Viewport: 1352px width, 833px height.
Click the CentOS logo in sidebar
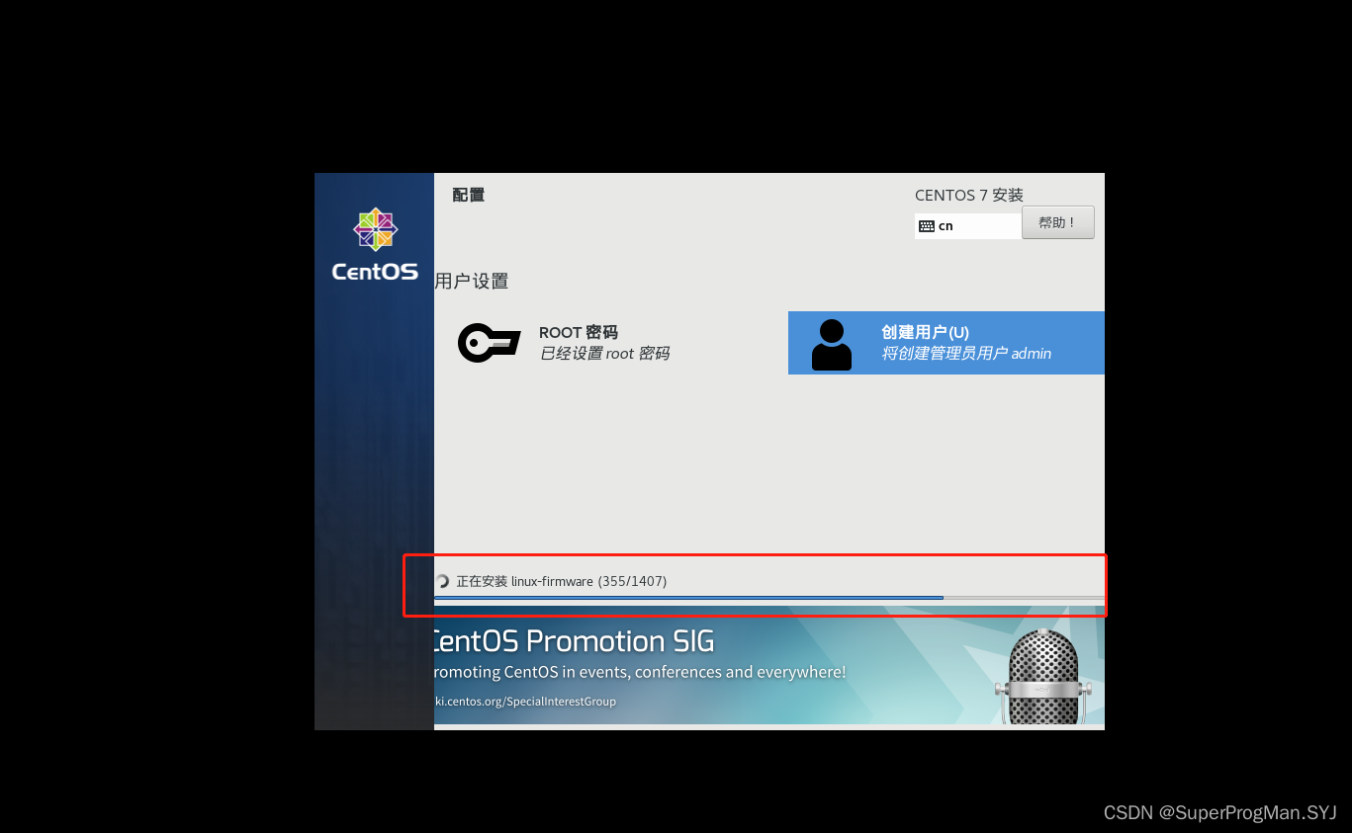(375, 244)
